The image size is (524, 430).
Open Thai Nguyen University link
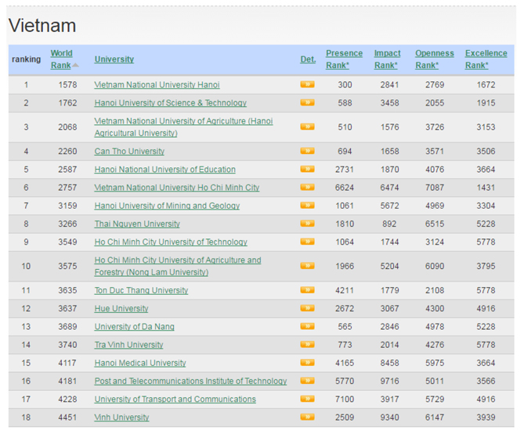137,224
